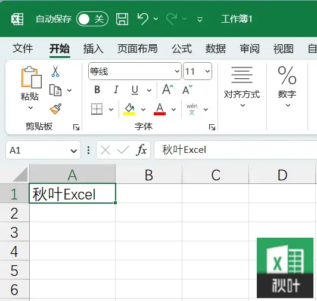Undo the last action

143,19
